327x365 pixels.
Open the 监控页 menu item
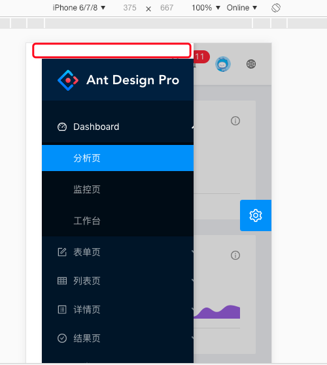point(118,189)
